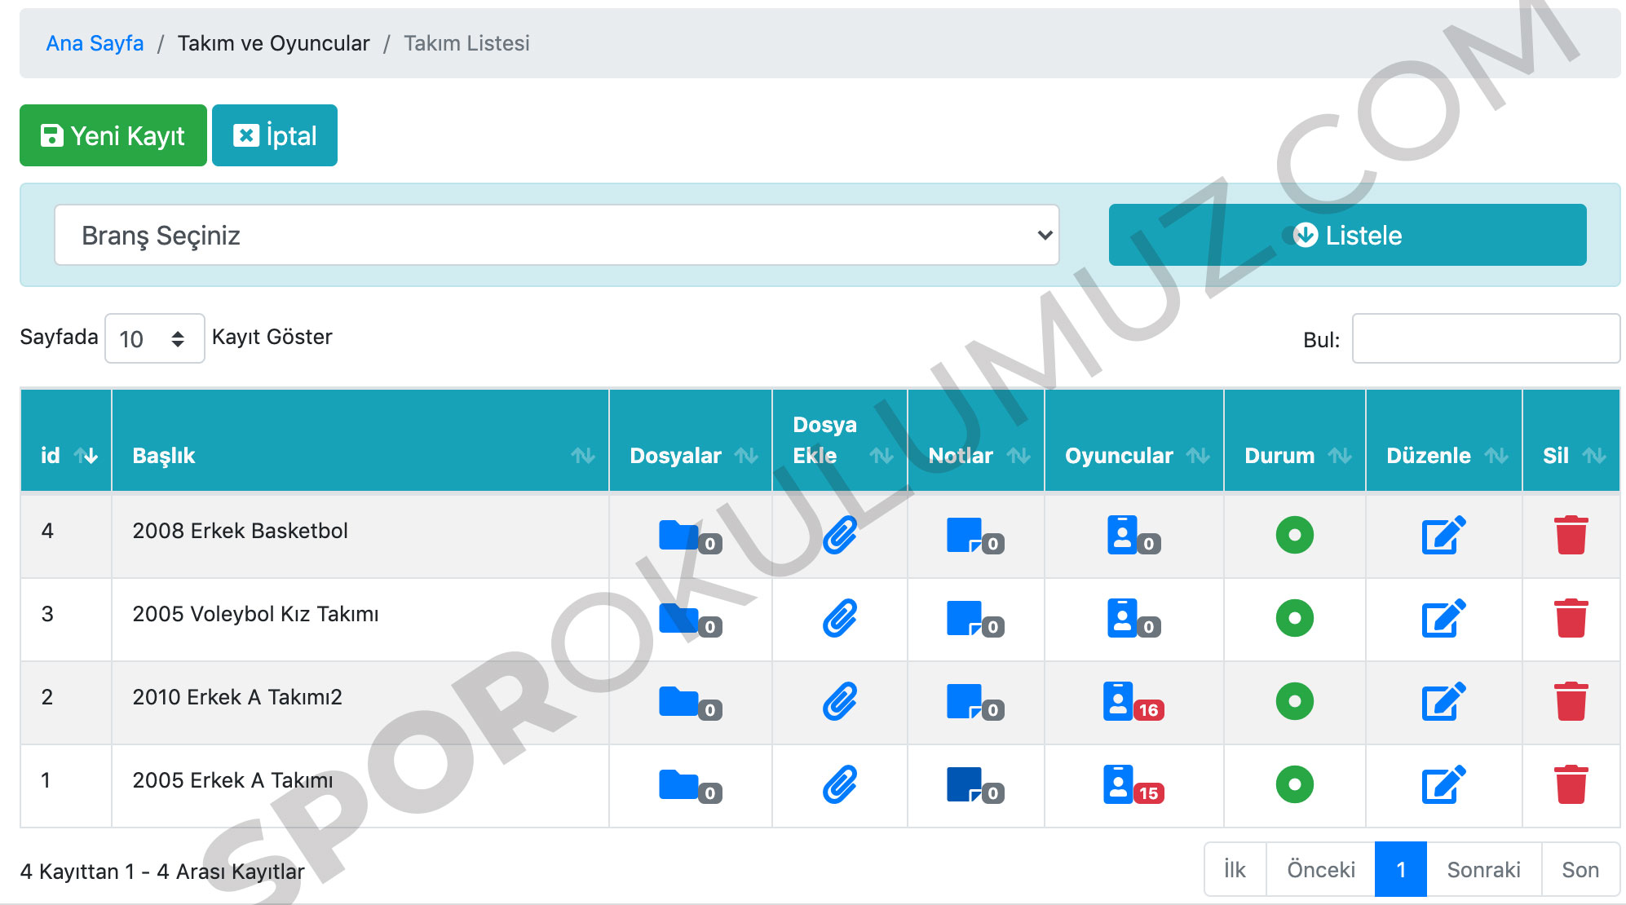Image resolution: width=1626 pixels, height=905 pixels.
Task: View players of 2005 Erkek A Takımı
Action: [1119, 784]
